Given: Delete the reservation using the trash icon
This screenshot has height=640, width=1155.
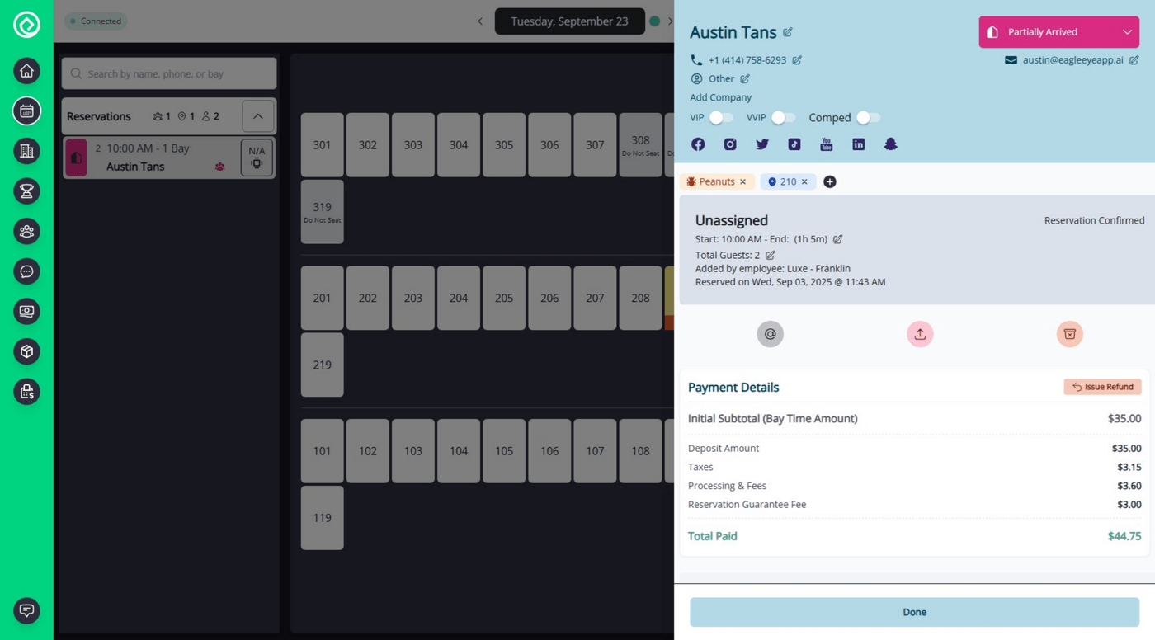Looking at the screenshot, I should 1069,334.
